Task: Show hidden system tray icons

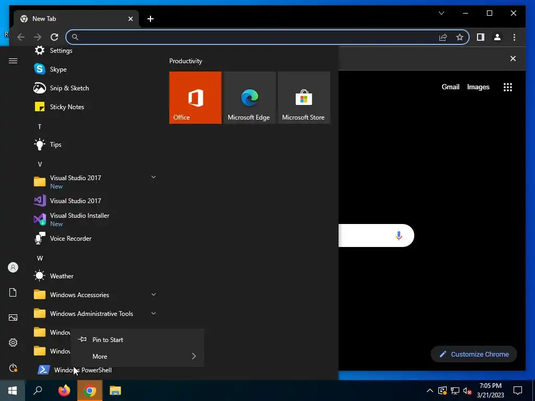Action: pyautogui.click(x=430, y=391)
